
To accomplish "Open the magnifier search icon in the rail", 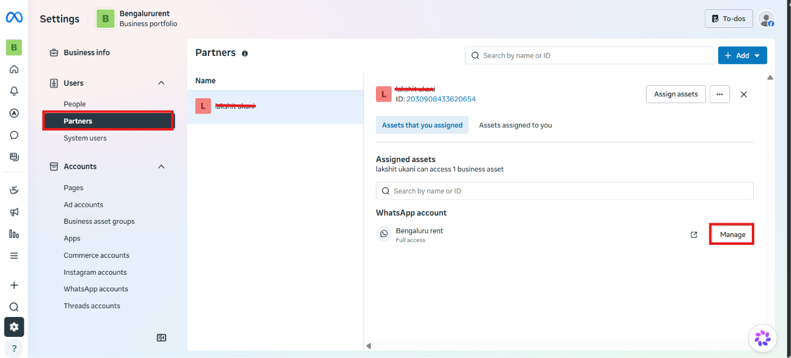I will 14,307.
